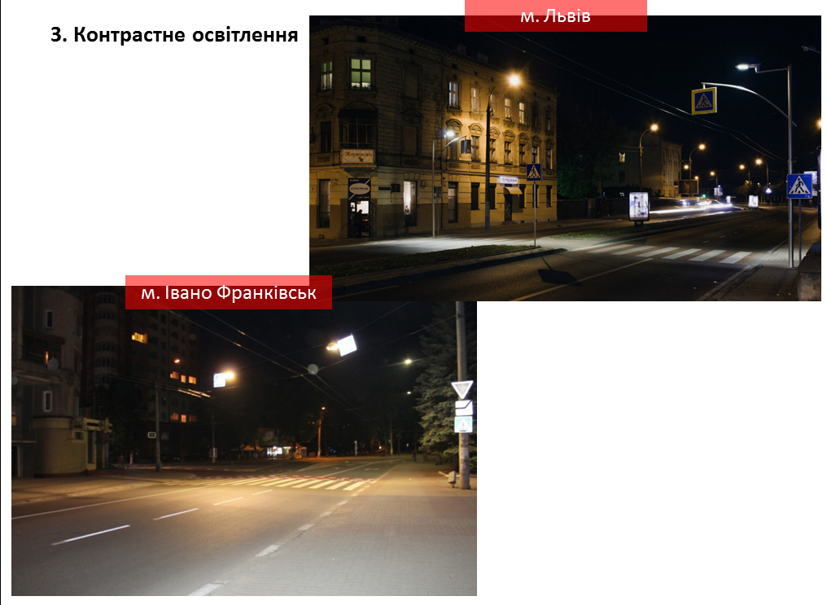
Task: Click the lit apartment windows in Ivano-Frankivsk photo
Action: tap(186, 379)
